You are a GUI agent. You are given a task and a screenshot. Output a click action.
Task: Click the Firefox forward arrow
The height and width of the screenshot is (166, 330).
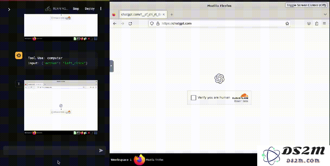coord(122,23)
